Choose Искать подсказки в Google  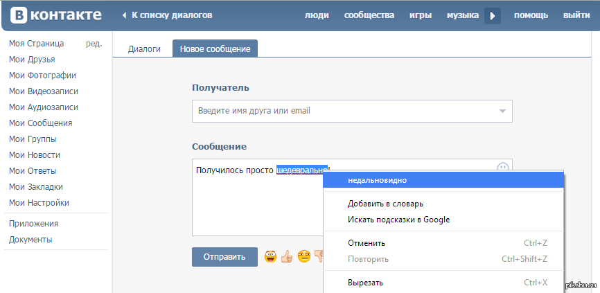coord(398,220)
